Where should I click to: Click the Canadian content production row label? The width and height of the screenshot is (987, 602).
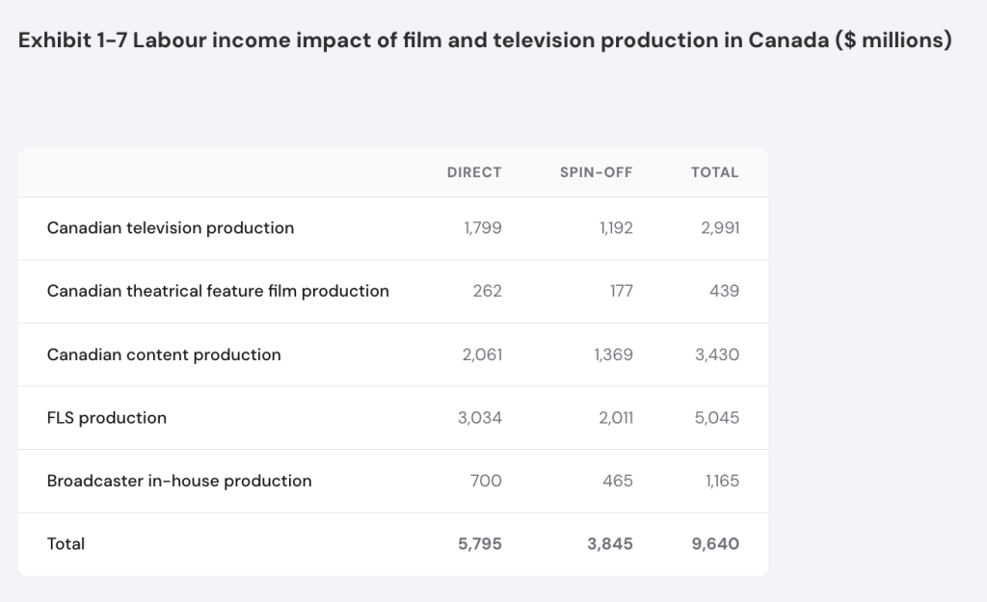[164, 354]
